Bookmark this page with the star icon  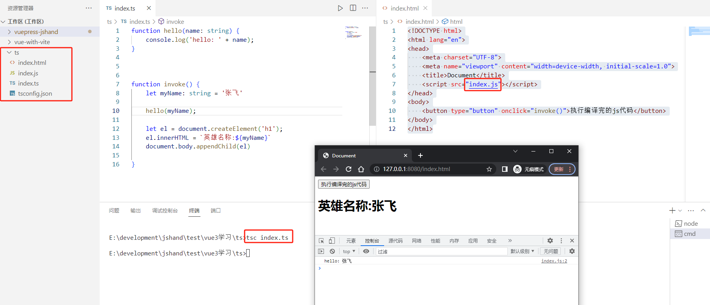(489, 169)
